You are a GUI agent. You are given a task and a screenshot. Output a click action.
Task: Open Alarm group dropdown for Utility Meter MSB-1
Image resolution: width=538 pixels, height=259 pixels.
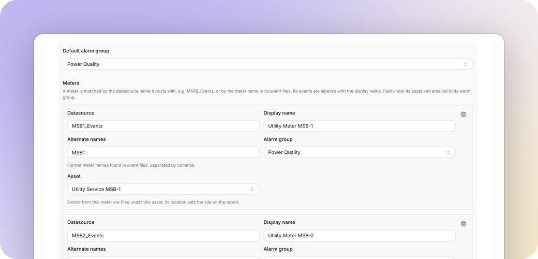click(x=360, y=152)
